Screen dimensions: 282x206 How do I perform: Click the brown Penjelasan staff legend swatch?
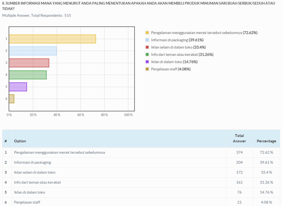147,69
